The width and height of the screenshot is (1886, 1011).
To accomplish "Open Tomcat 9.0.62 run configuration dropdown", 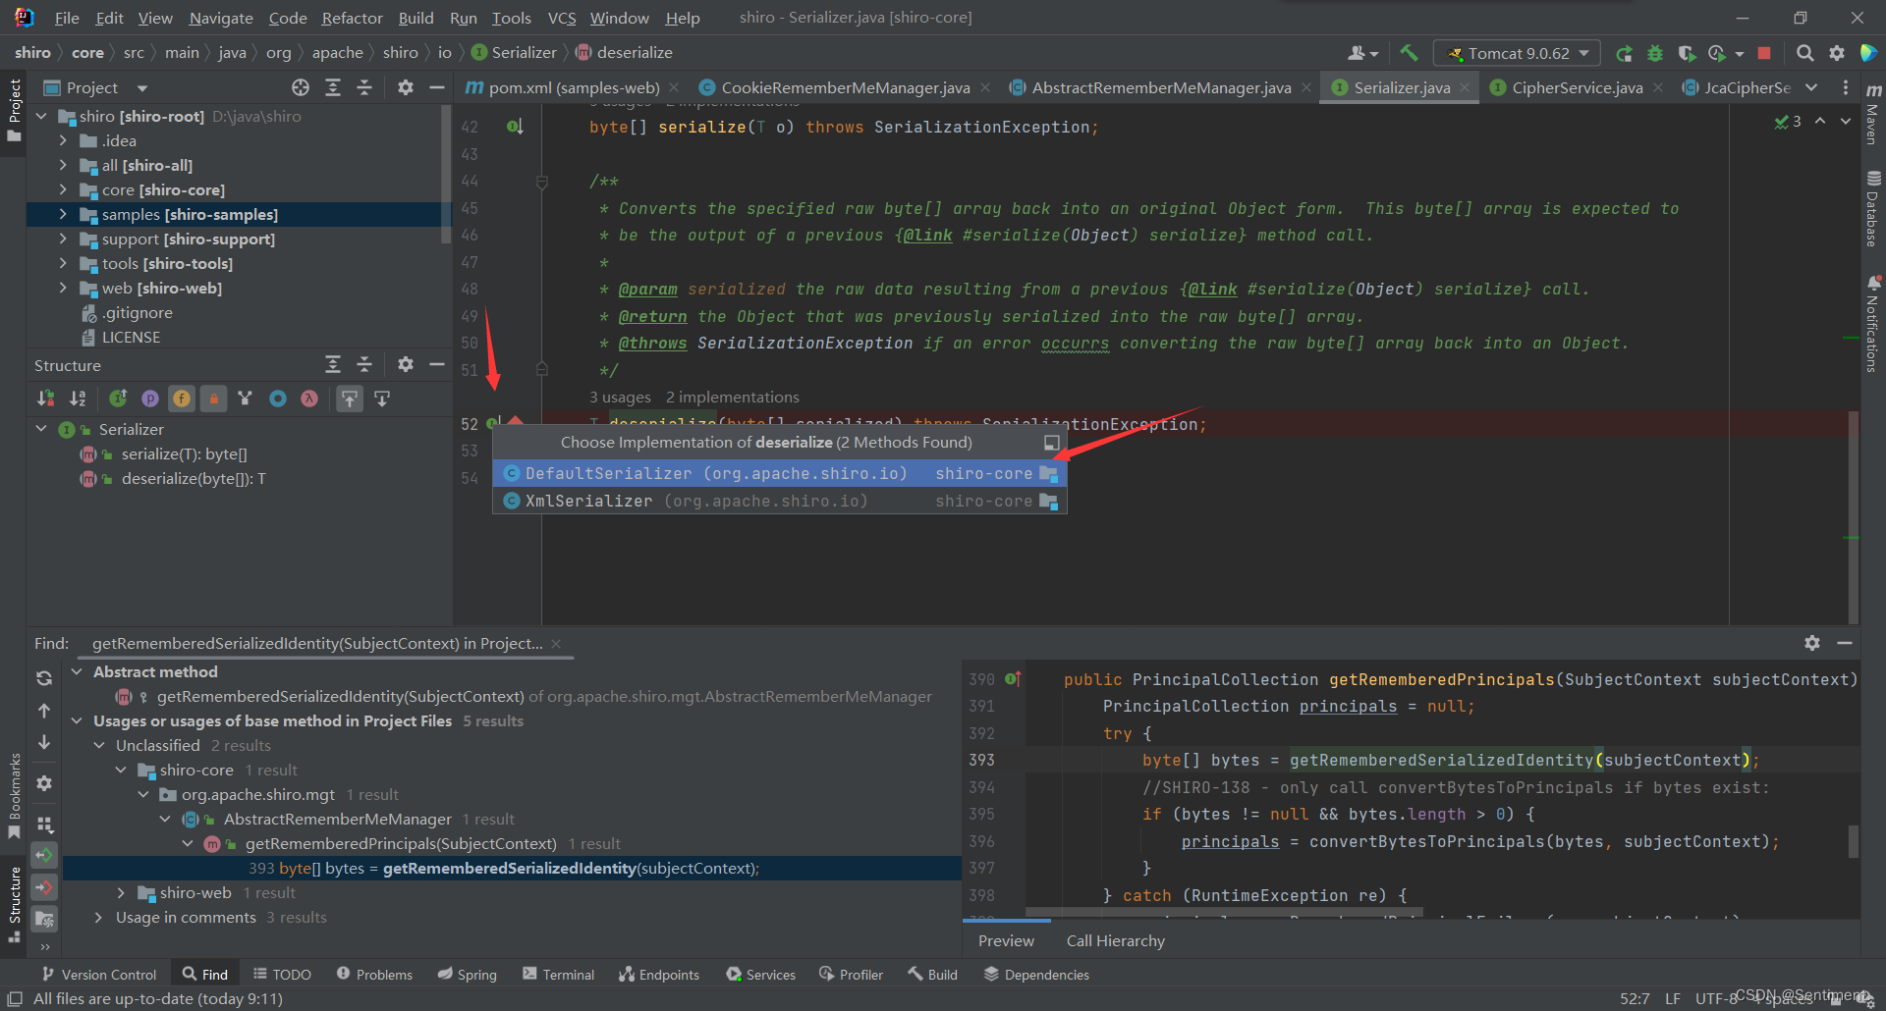I will (1518, 53).
